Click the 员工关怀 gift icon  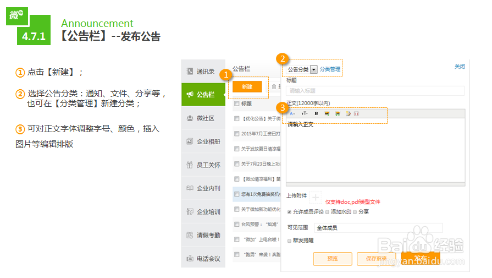(x=190, y=165)
